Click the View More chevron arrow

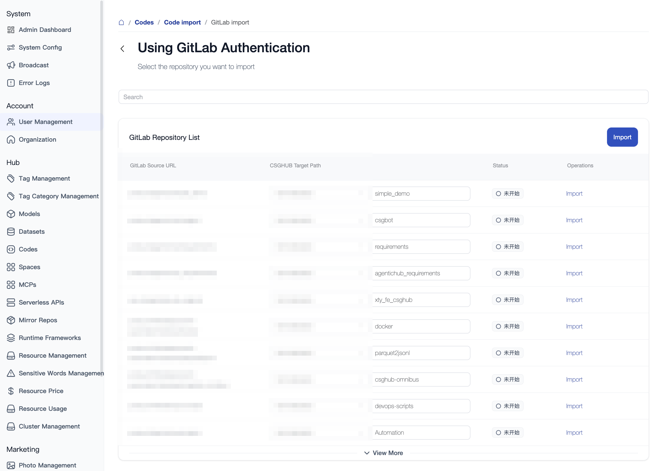367,453
